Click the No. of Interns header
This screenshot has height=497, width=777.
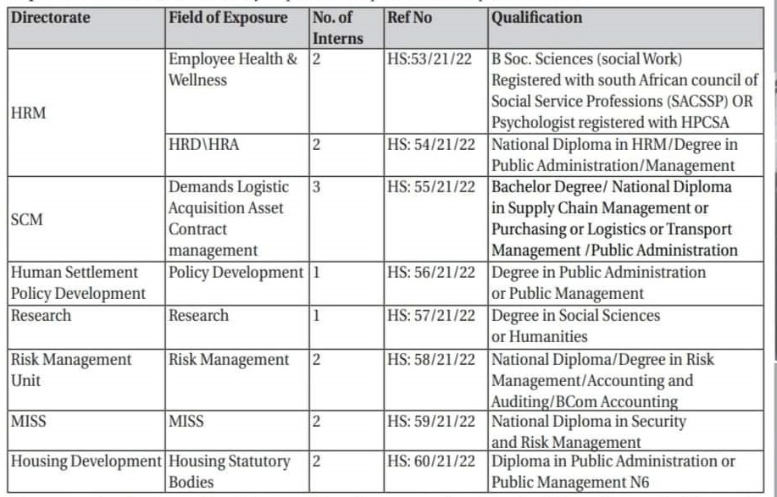pyautogui.click(x=337, y=28)
